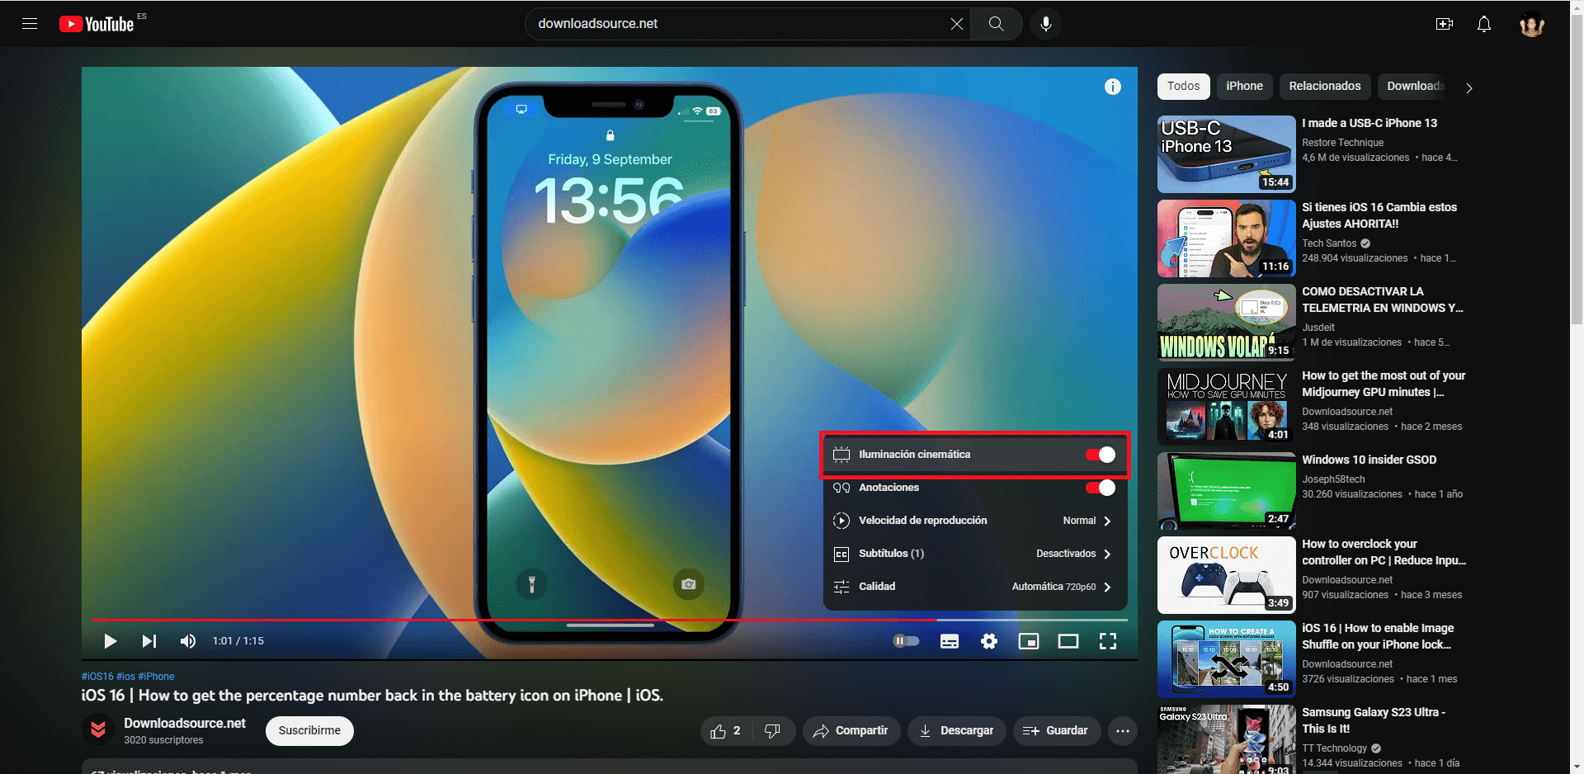The image size is (1584, 774).
Task: Click the #iOS16 hashtag link
Action: click(x=97, y=677)
